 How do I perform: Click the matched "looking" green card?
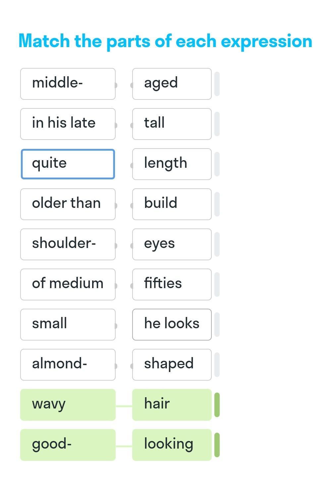tap(172, 445)
